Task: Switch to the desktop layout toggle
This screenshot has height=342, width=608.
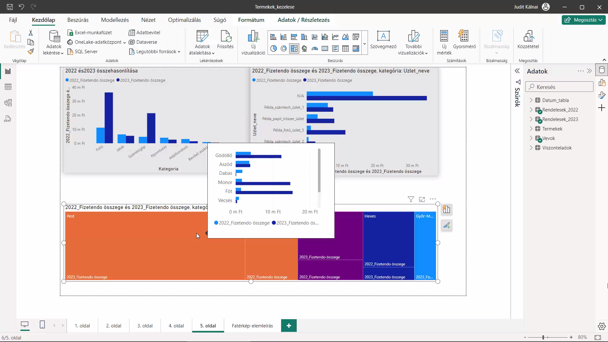Action: tap(25, 325)
